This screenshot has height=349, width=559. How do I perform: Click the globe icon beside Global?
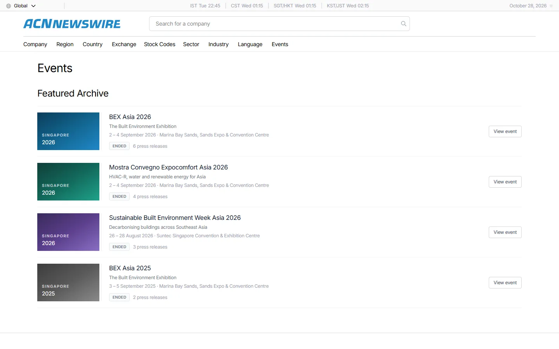click(x=9, y=6)
